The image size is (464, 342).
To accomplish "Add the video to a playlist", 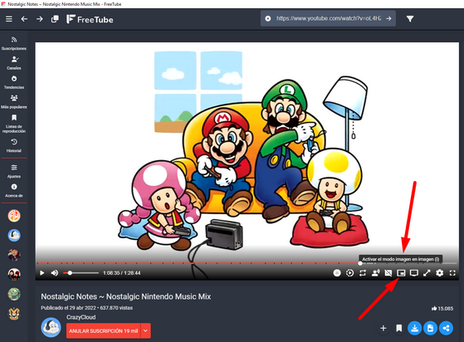I will (383, 328).
